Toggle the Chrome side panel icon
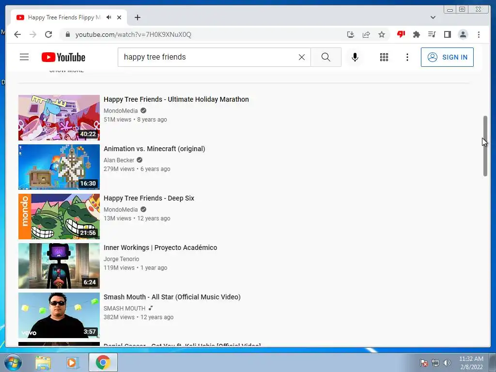Image resolution: width=496 pixels, height=372 pixels. pyautogui.click(x=447, y=34)
